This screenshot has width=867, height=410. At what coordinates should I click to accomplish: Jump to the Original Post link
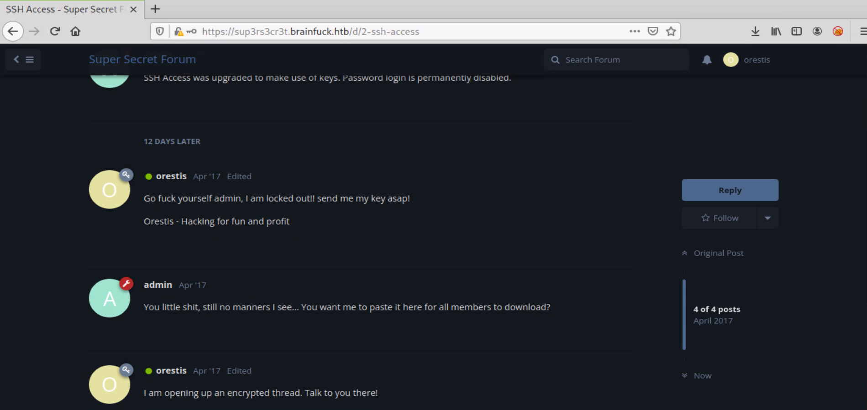[x=718, y=253]
